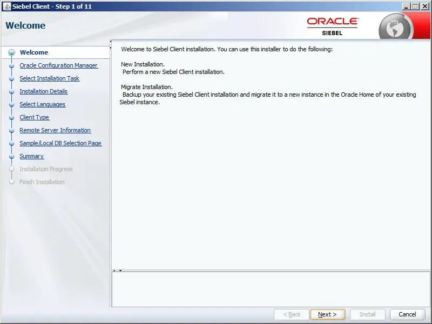Open the Client Type step
Screen dimensions: 432x324
point(35,117)
